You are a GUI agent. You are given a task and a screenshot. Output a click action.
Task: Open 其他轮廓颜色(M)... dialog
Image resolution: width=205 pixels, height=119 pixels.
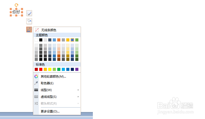click(57, 77)
